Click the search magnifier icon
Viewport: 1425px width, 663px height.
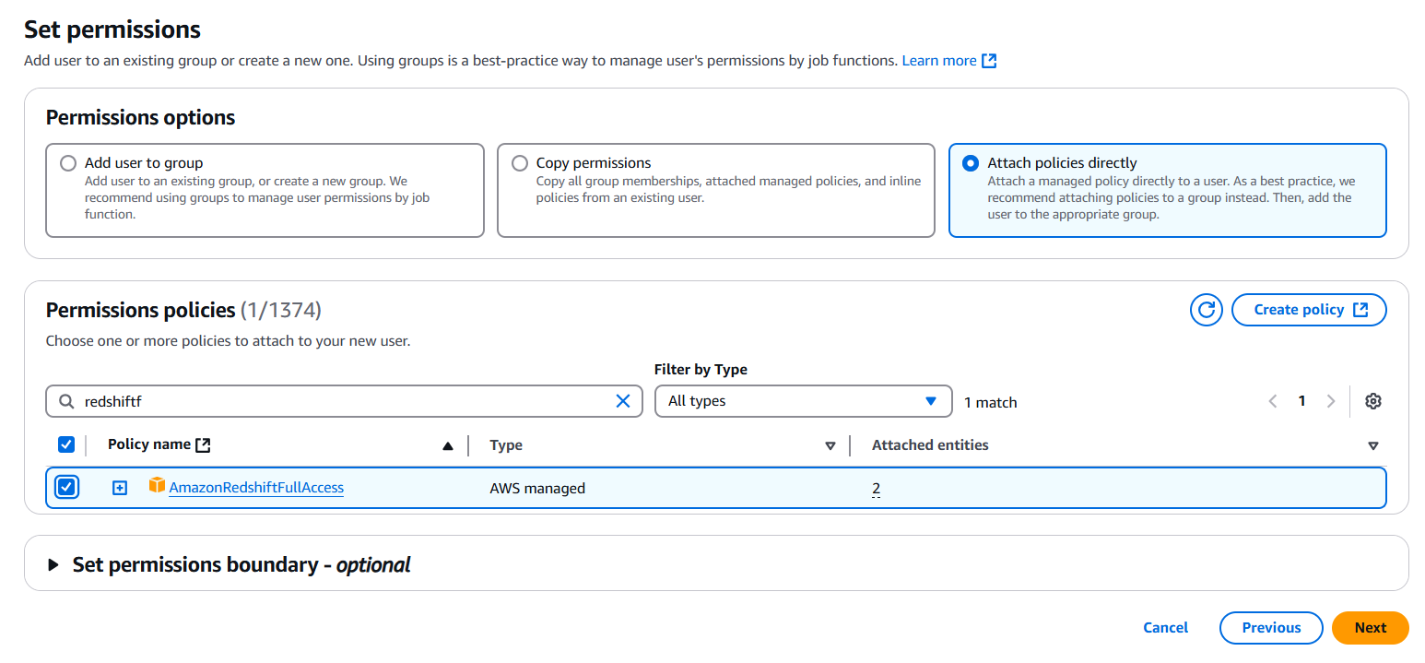[65, 401]
